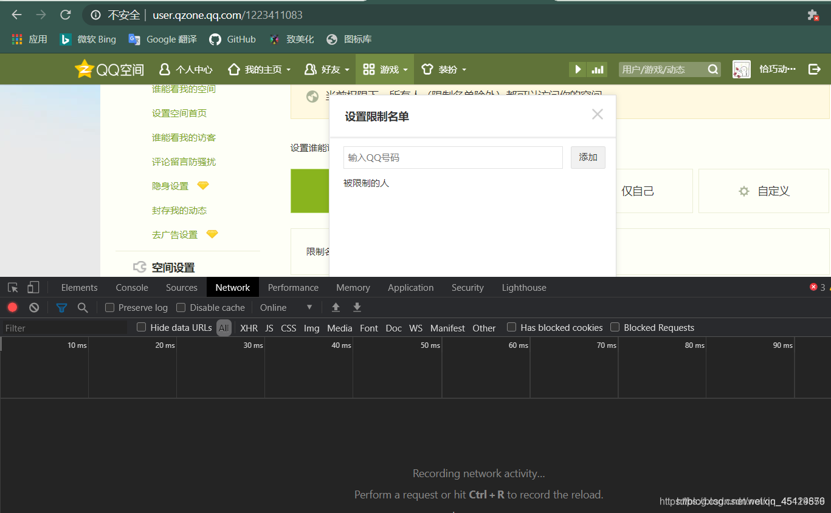Check the Has blocked cookies checkbox
The image size is (831, 513).
point(511,327)
